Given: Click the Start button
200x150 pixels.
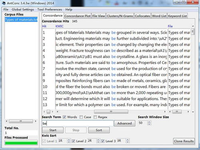Looking at the screenshot, I should tap(53, 130).
